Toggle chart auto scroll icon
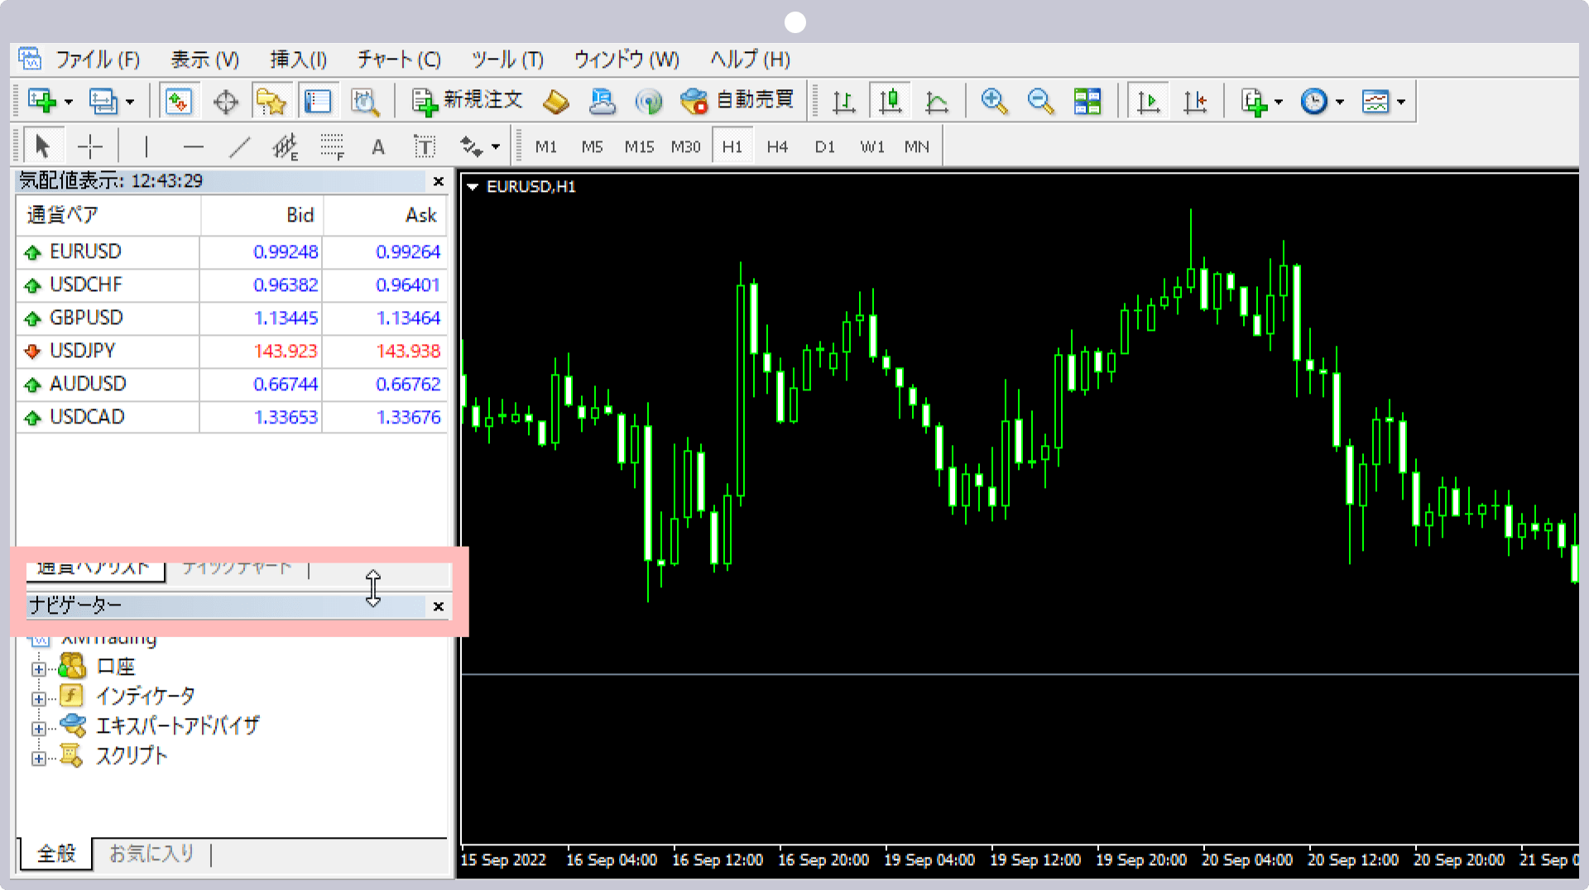 tap(1148, 102)
